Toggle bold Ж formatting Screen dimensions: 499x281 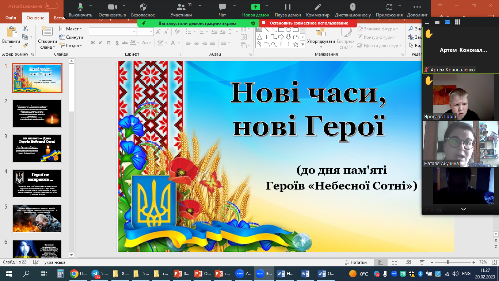tap(92, 43)
